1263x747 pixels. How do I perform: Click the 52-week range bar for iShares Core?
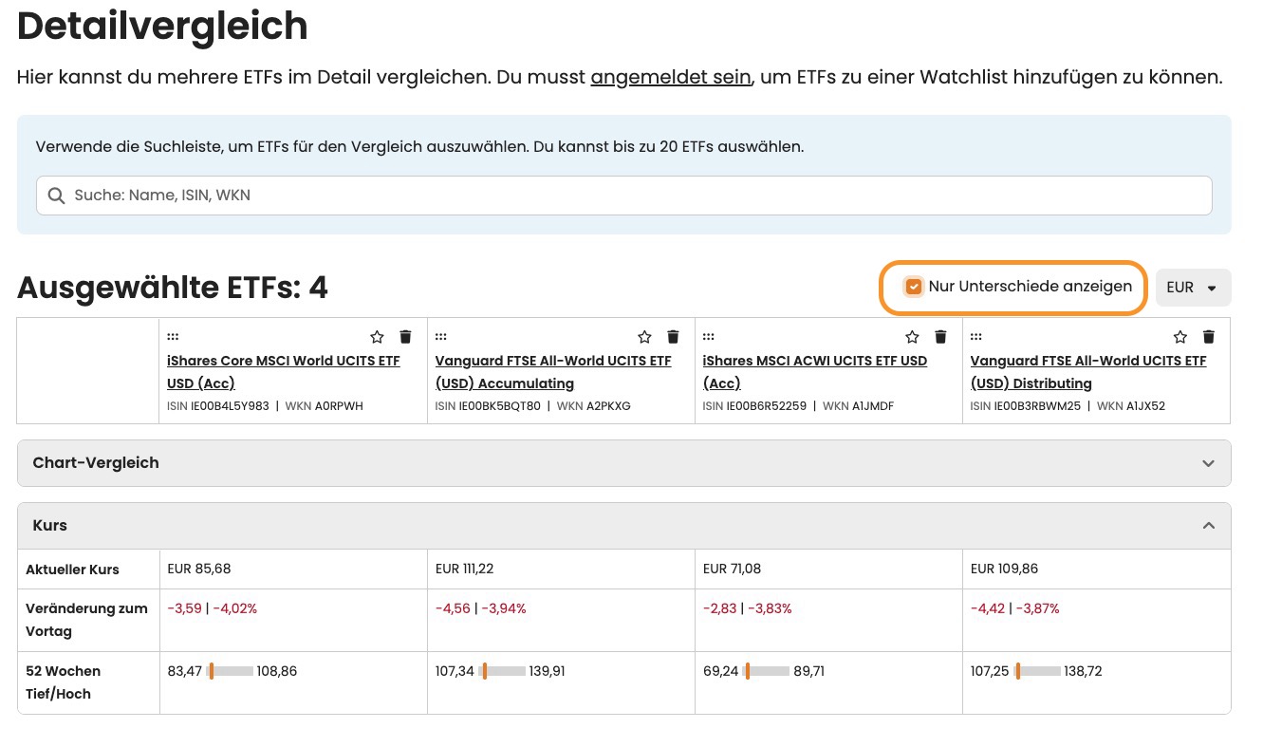pos(230,671)
